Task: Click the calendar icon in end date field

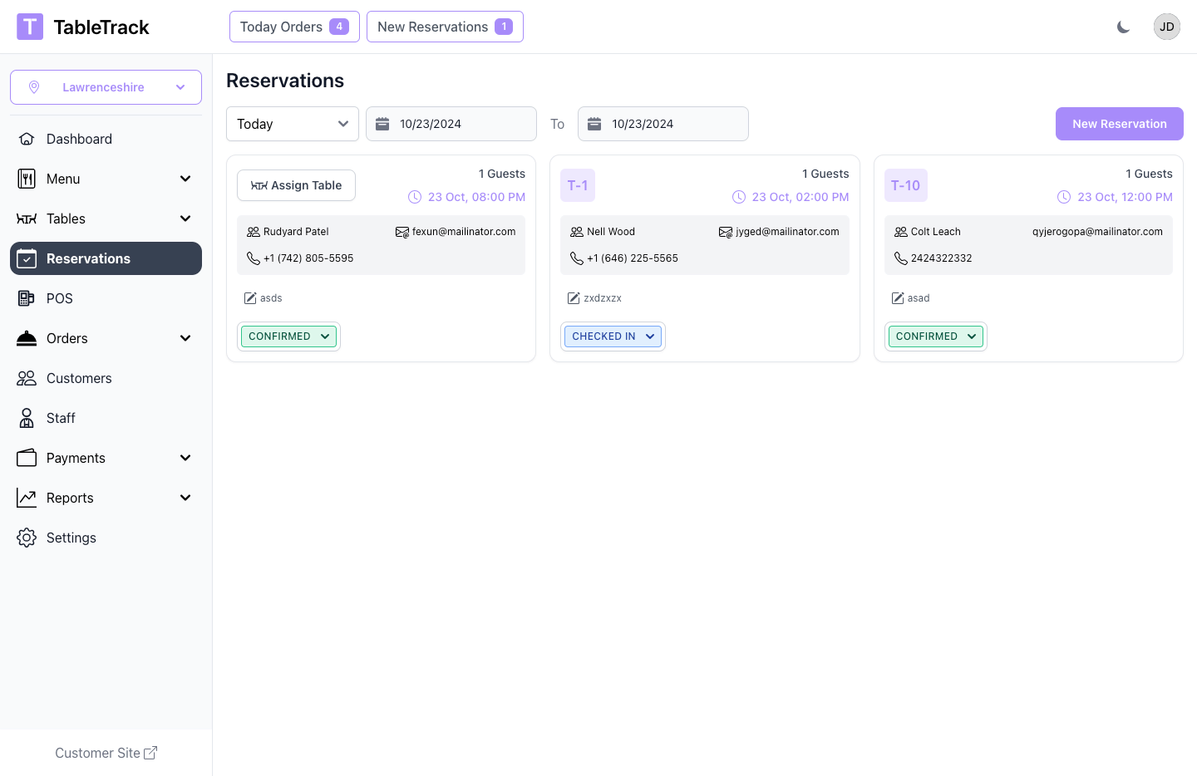Action: pyautogui.click(x=594, y=124)
